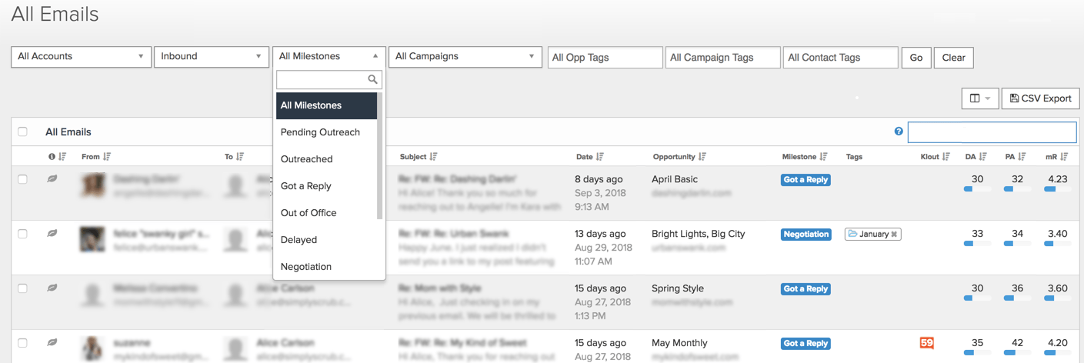Screen dimensions: 1084x363
Task: Click leaf icon in May Monthly row
Action: [x=52, y=342]
